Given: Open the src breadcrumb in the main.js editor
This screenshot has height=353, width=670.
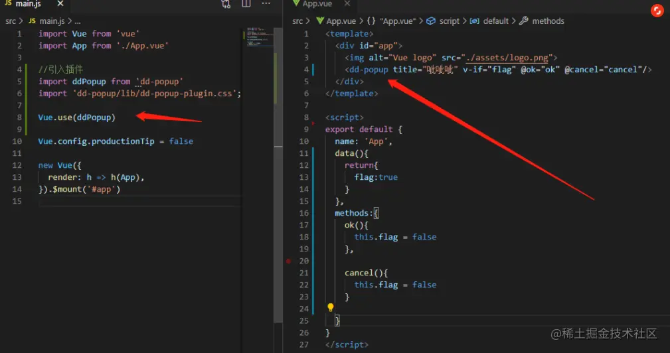Looking at the screenshot, I should (11, 21).
